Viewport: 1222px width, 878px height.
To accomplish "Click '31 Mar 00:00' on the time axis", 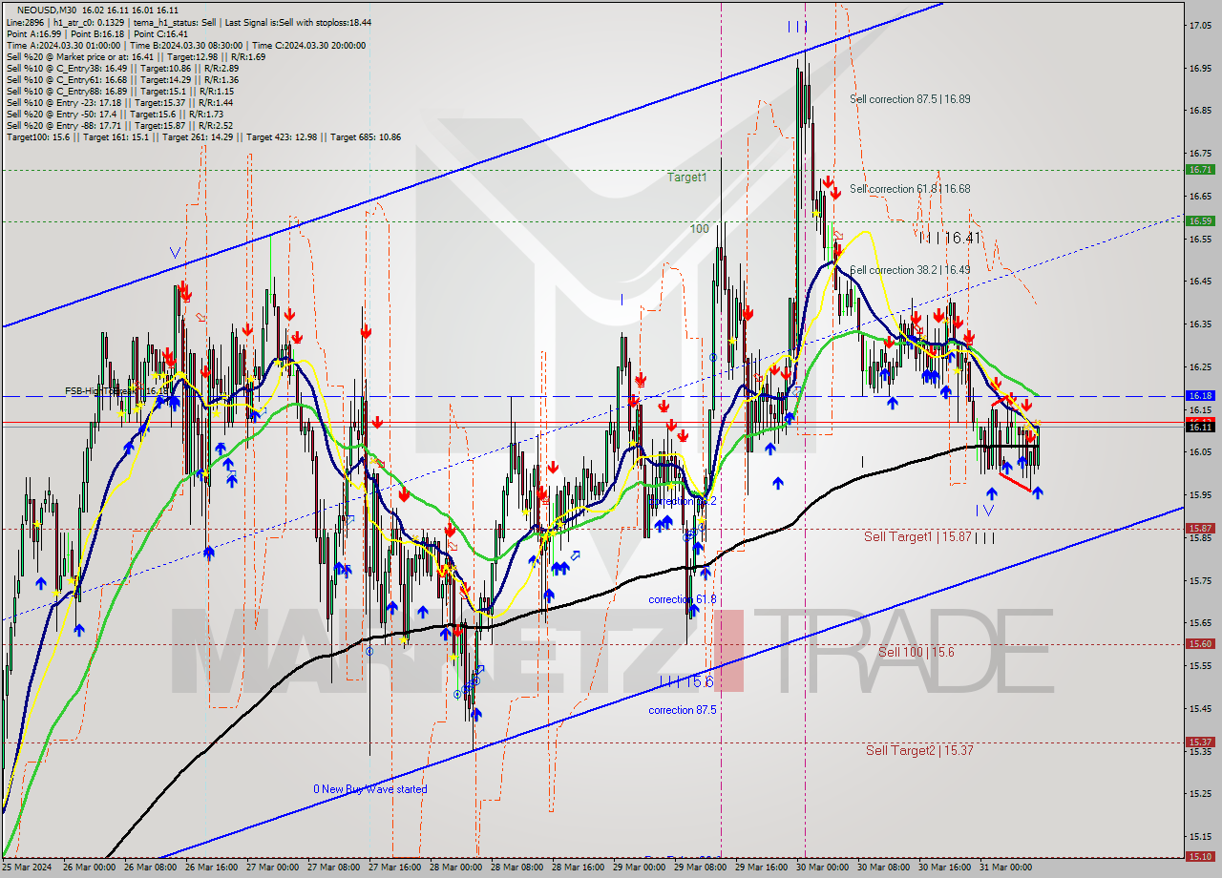I will pyautogui.click(x=1006, y=868).
